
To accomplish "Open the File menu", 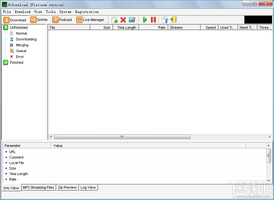I will (x=7, y=12).
